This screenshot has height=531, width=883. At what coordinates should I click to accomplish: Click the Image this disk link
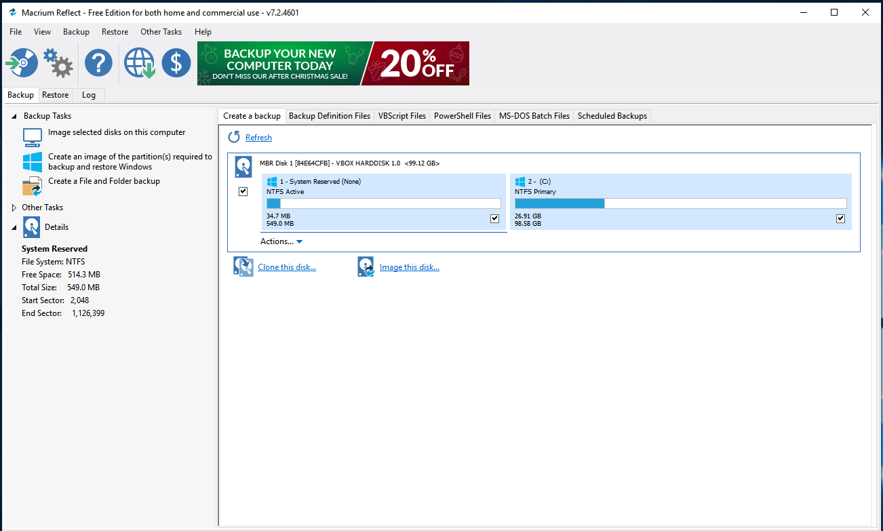410,267
